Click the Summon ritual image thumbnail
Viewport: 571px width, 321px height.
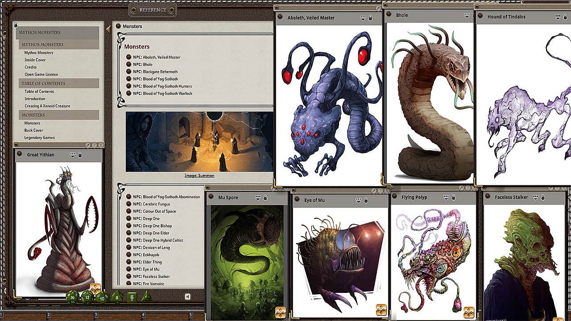pos(199,142)
